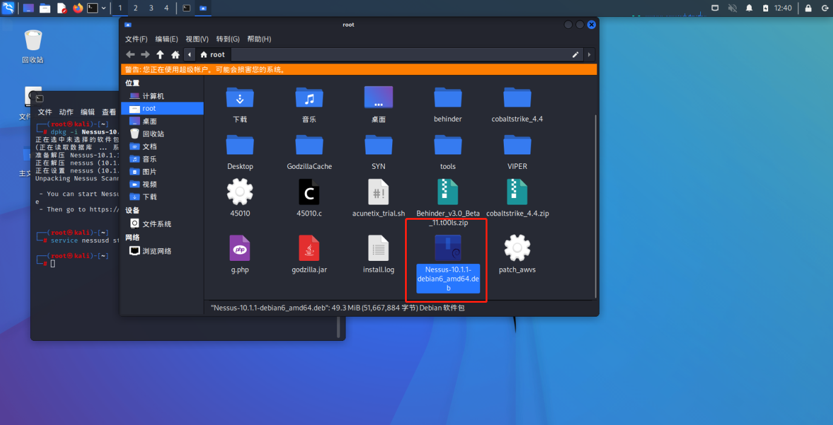Select the cobaltstrike_4.4.zip archive
The image size is (833, 425).
click(517, 192)
